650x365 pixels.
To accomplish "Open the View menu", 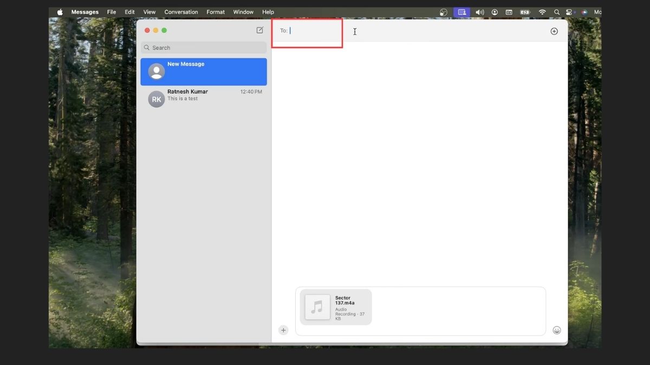I will 149,12.
